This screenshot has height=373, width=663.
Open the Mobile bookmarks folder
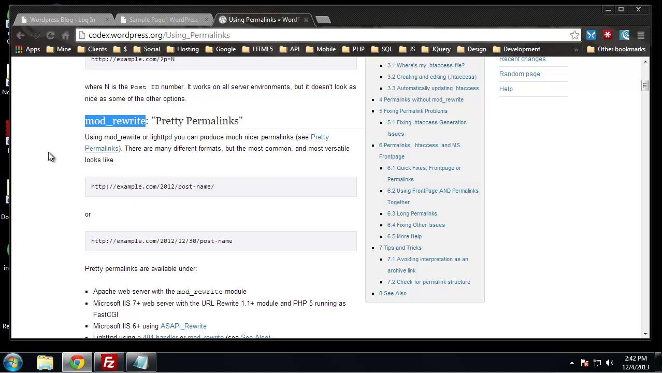tap(321, 49)
